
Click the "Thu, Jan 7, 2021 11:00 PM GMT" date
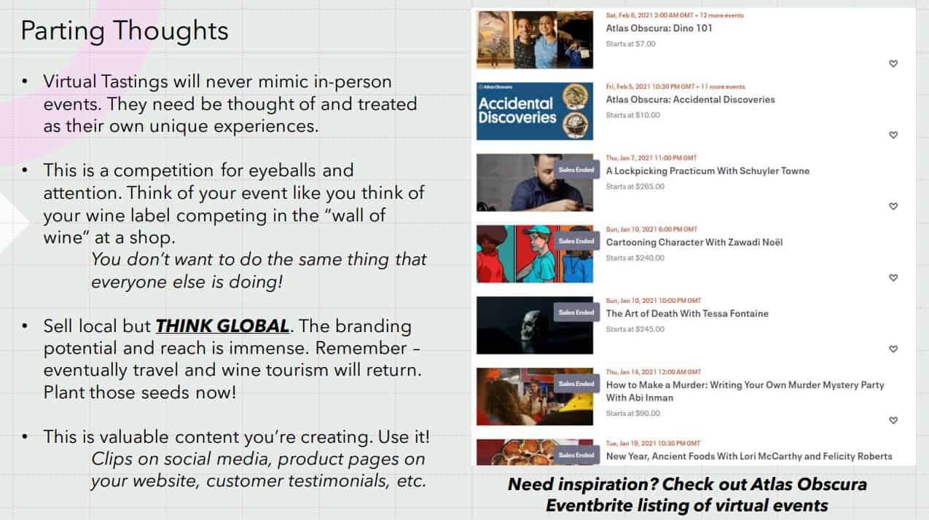(x=651, y=157)
